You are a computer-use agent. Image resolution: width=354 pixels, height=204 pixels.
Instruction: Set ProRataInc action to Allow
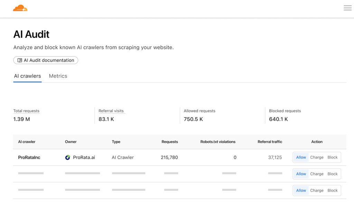[301, 157]
